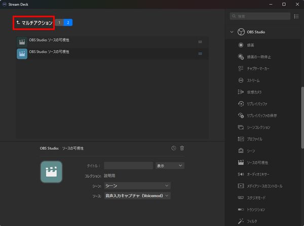Select the メディアソースのコントロール action
304x226 pixels.
[x=264, y=186]
